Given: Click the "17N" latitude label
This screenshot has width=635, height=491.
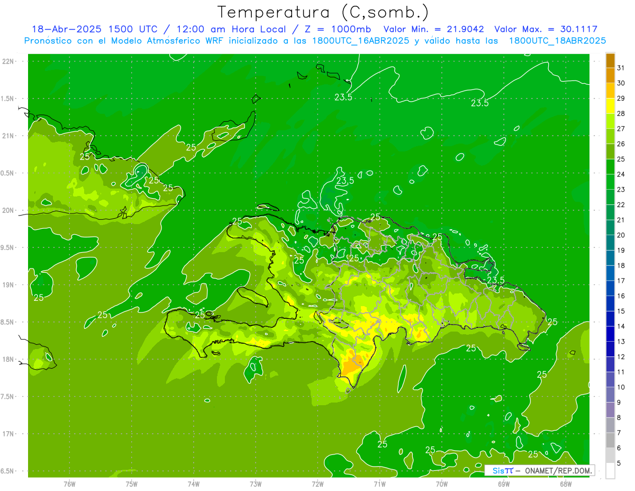Looking at the screenshot, I should pos(8,434).
